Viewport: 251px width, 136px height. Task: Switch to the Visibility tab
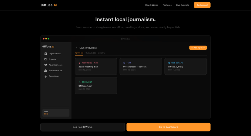(x=102, y=53)
